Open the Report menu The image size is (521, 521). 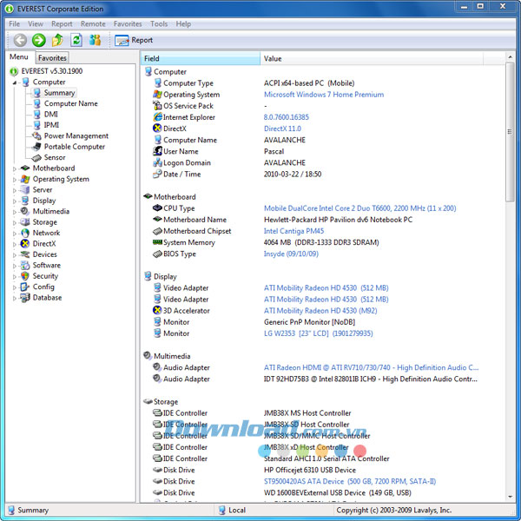(x=62, y=24)
